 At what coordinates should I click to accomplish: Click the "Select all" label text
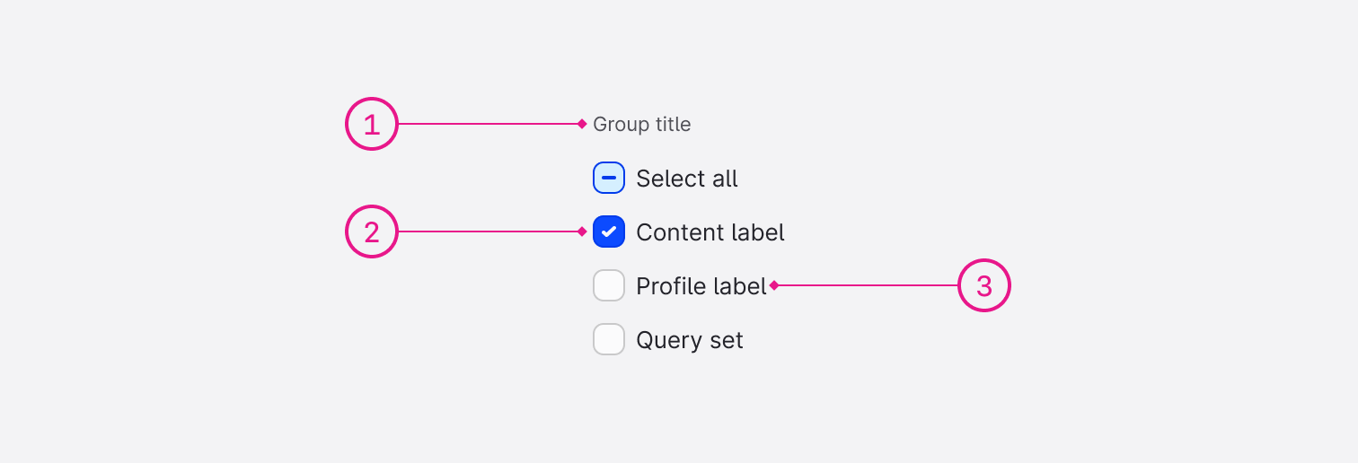(686, 179)
